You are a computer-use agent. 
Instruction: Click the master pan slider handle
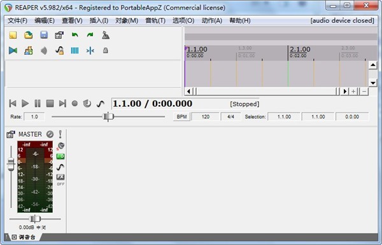pos(35,219)
